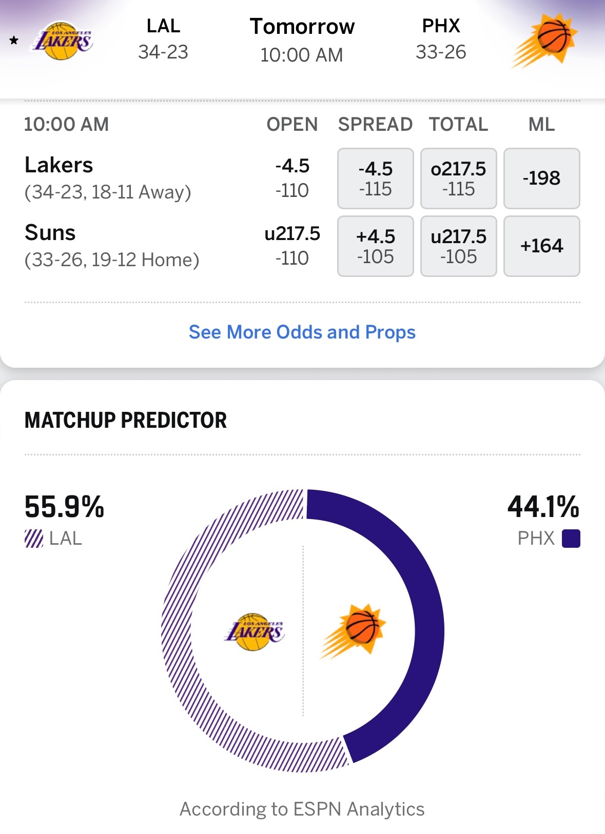Tap the Lakers logo in the header
Screen dimensions: 605x834
pos(63,41)
